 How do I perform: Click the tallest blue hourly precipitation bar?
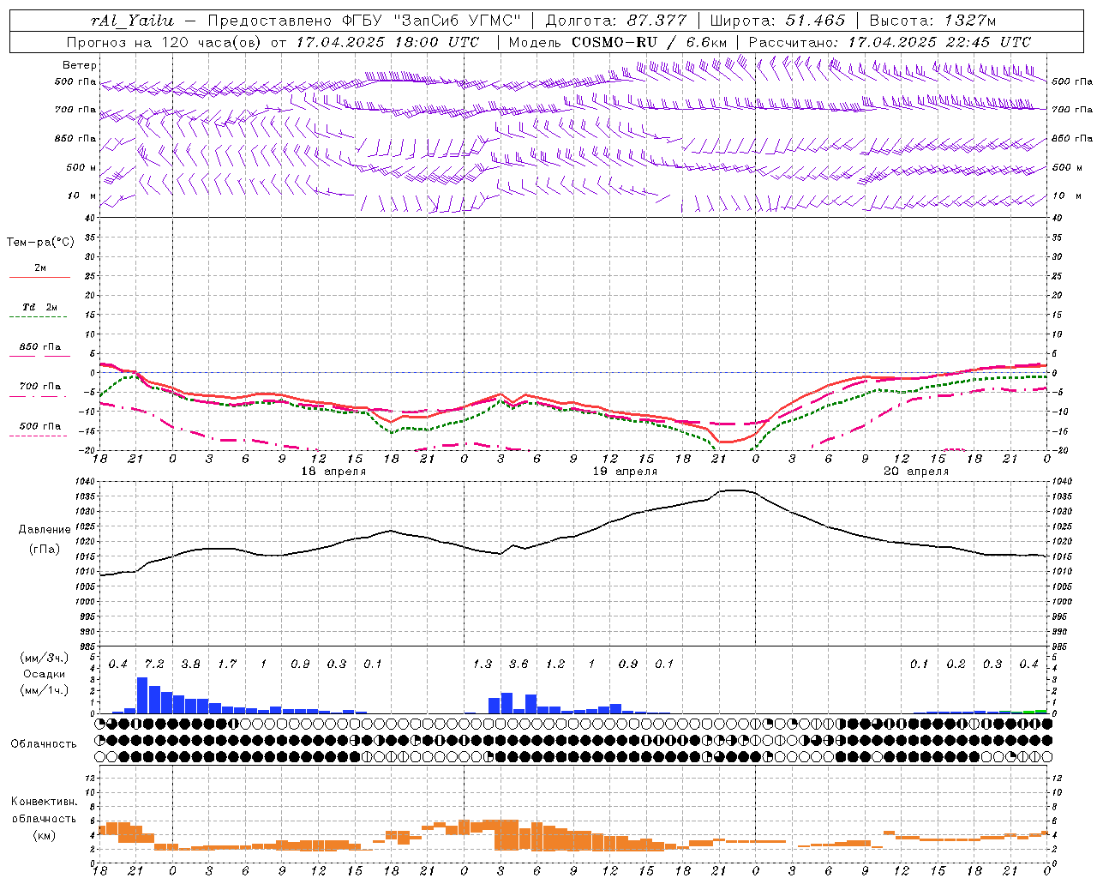[x=142, y=695]
